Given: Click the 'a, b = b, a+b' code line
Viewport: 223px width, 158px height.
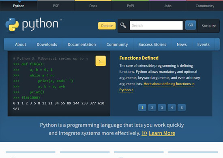Looking at the screenshot, I should tap(39, 87).
